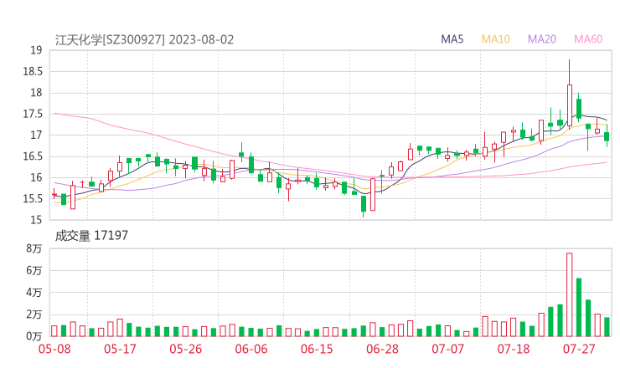Screen dimensions: 620x368
Task: Click the 18.5 price axis label
Action: click(x=33, y=71)
